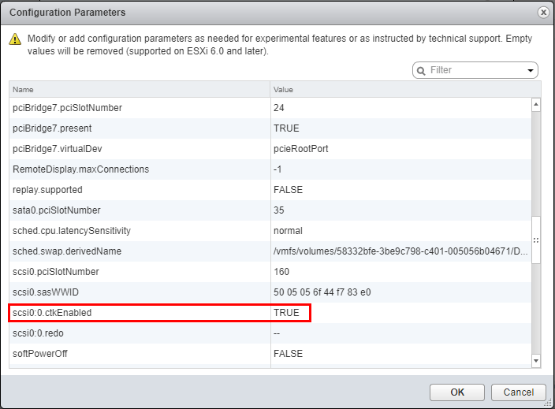Image resolution: width=555 pixels, height=409 pixels.
Task: Click the OK button
Action: pos(457,392)
